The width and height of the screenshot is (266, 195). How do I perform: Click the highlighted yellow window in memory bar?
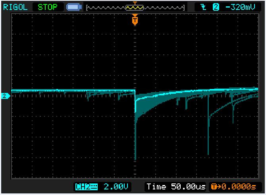pos(135,8)
